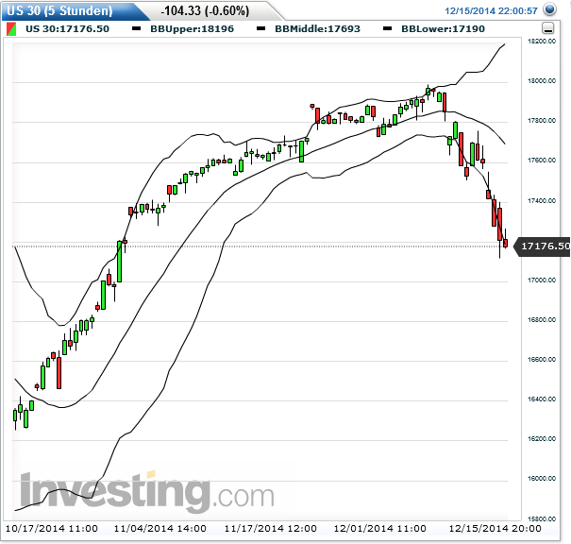Click the BBUpper:18196 legend entry
Screen dimensions: 571x544
point(193,29)
